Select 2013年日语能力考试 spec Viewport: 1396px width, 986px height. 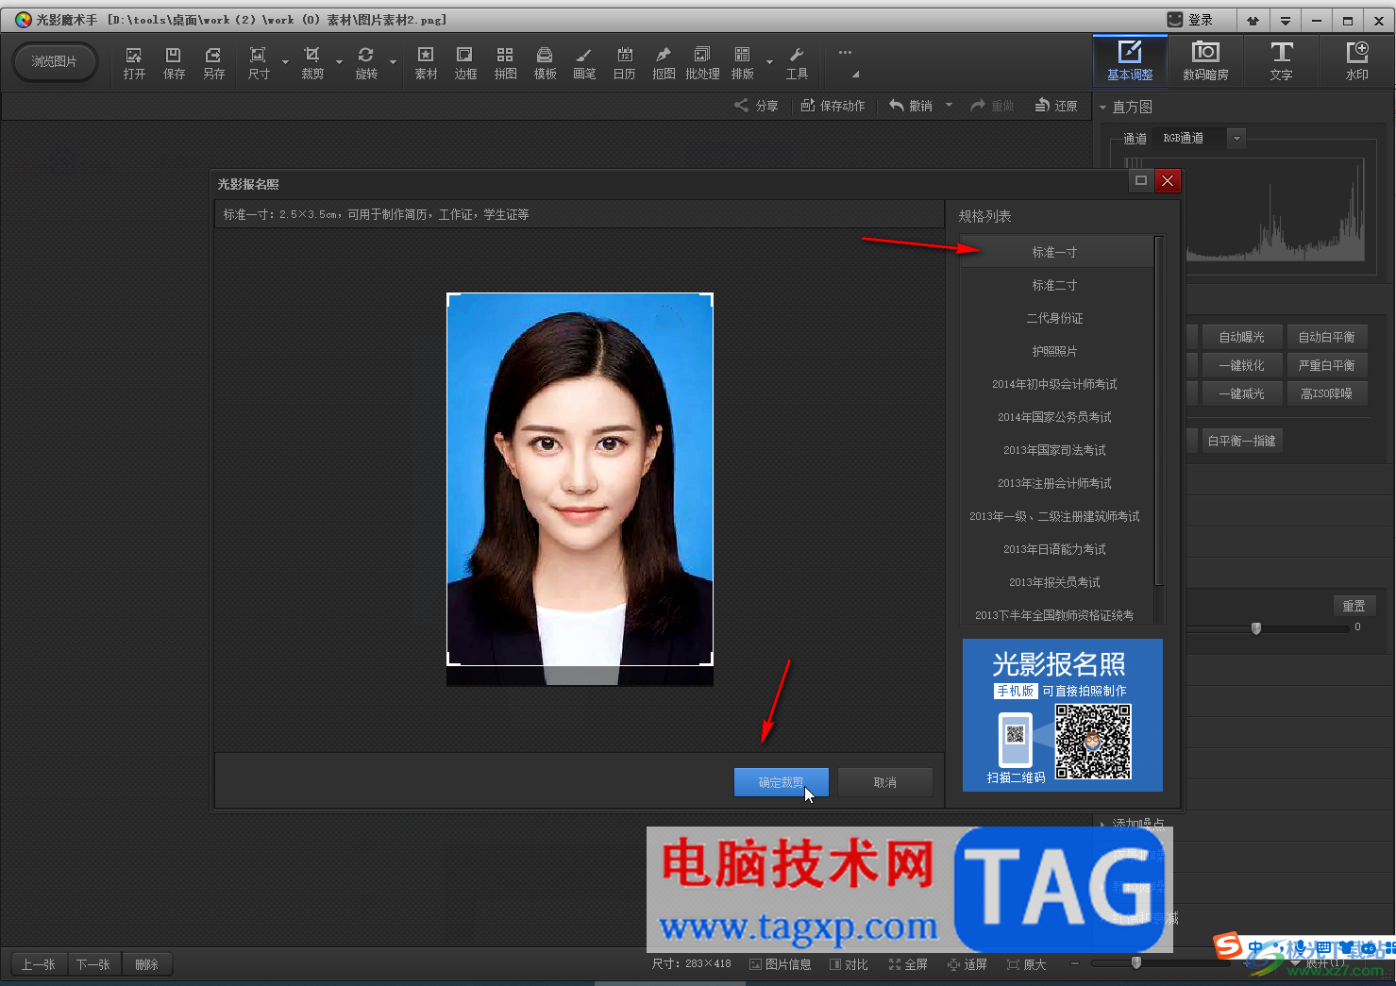(1055, 549)
